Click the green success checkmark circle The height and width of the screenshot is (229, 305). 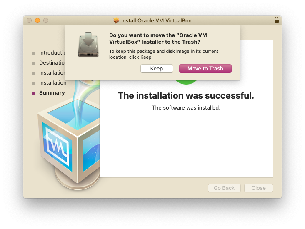click(x=186, y=82)
